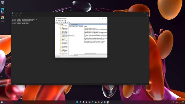Screen dimensions: 185x104
Task: Click the Windows Start button on taskbar
Action: (x=77, y=102)
